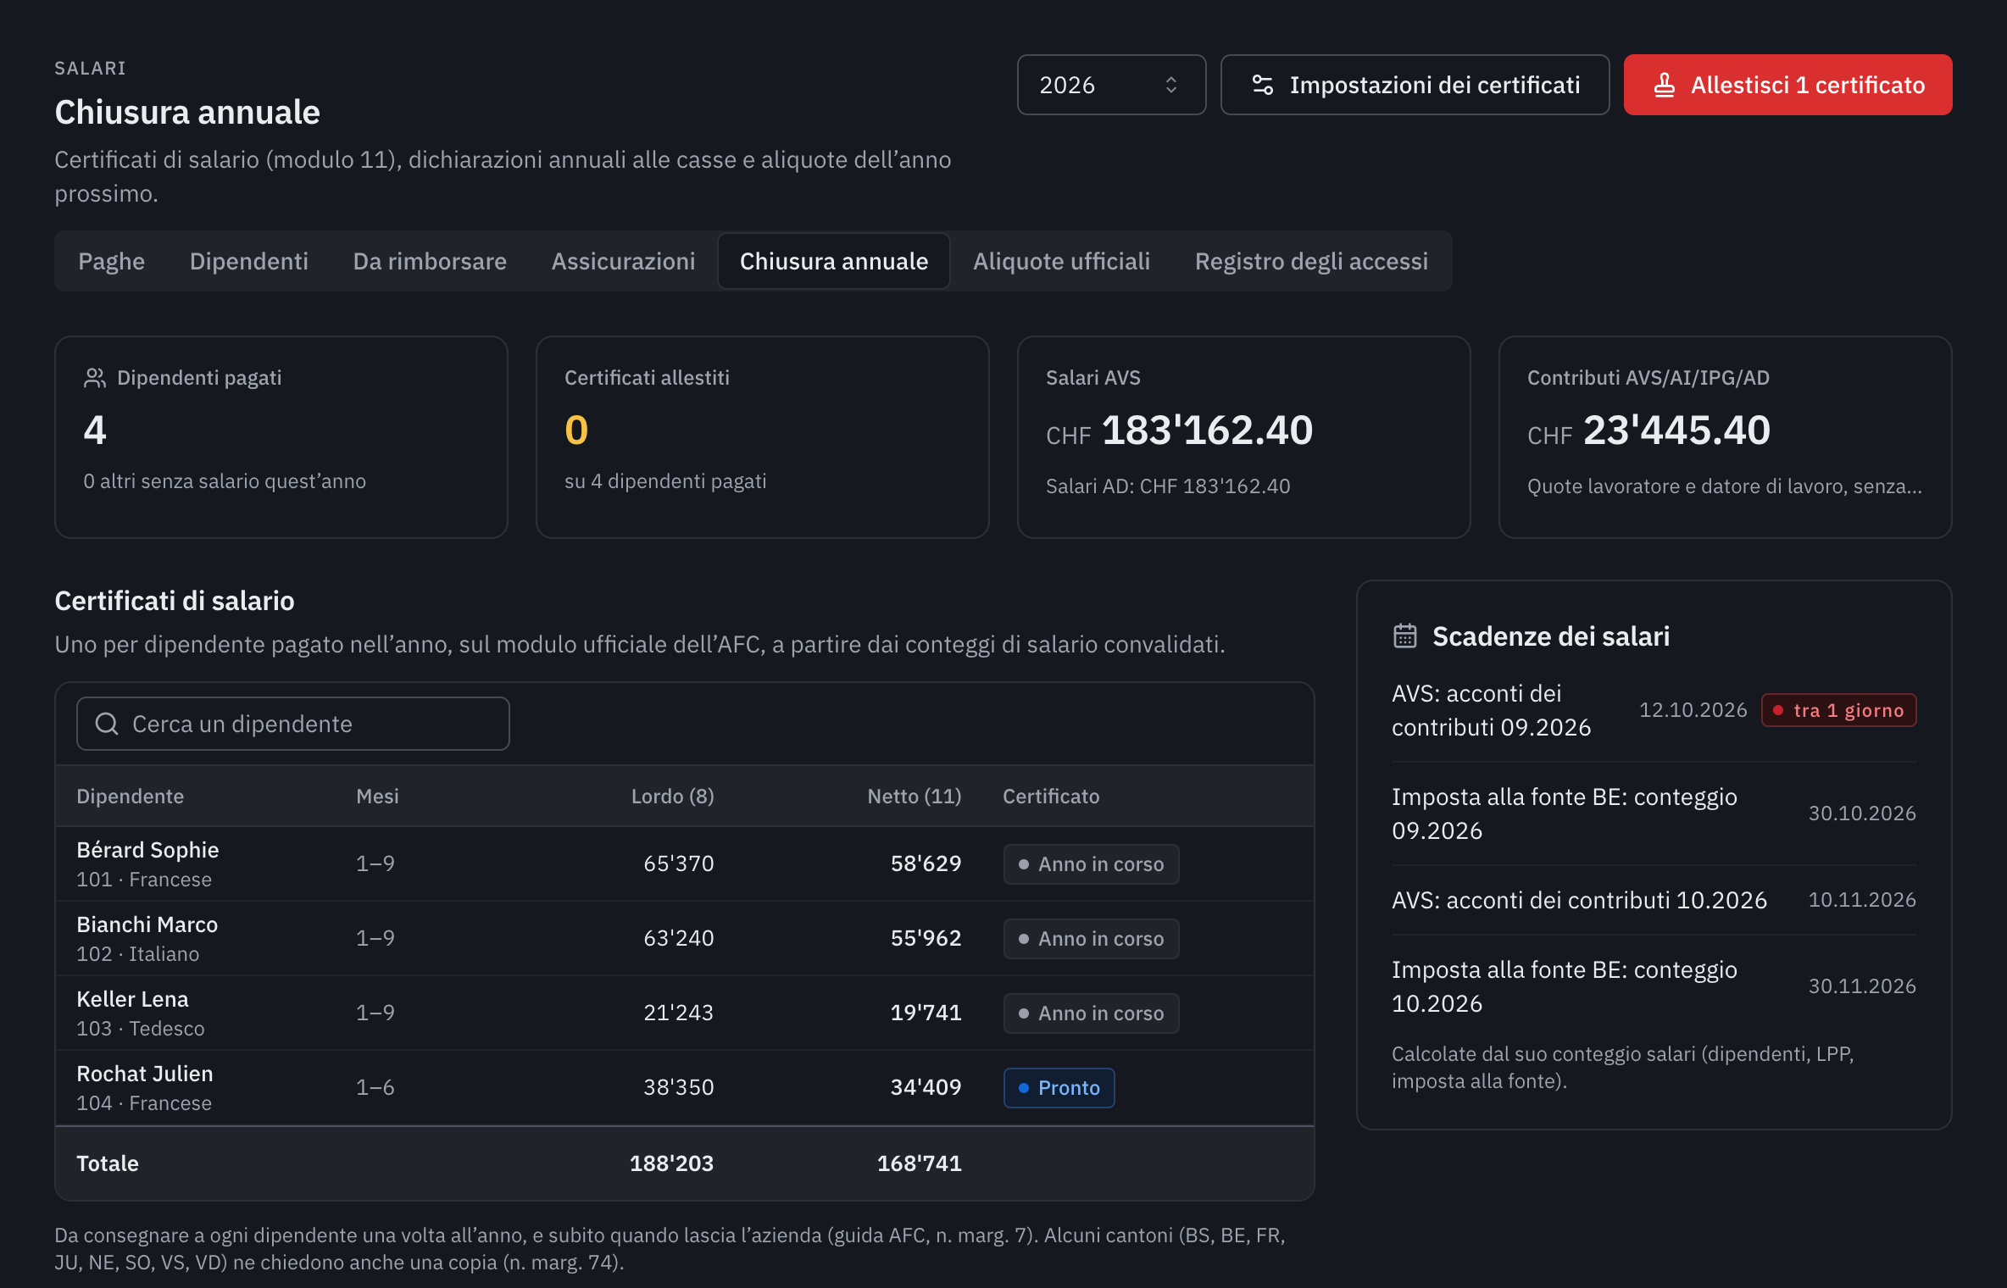Click the stamp icon in Allestisci button

click(x=1664, y=85)
